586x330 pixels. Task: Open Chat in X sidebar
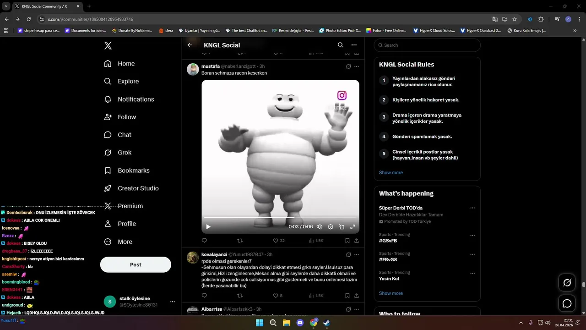coord(118,135)
